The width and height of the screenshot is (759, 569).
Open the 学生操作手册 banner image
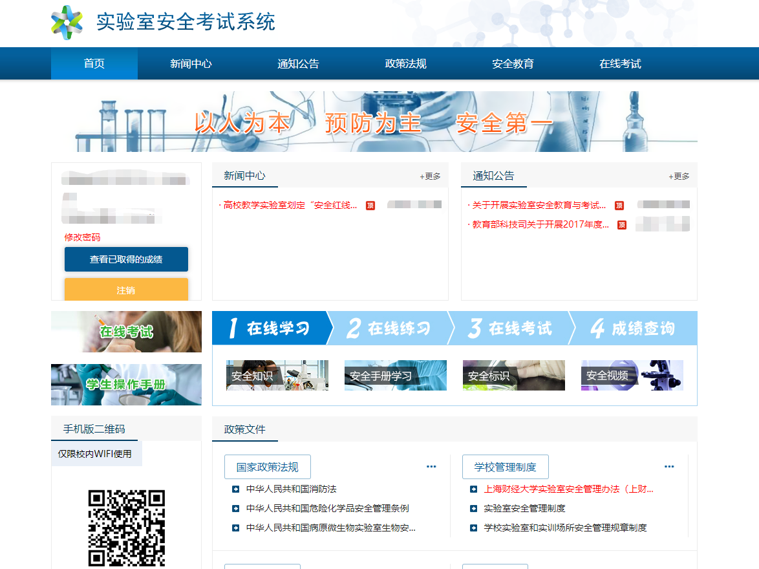(x=126, y=385)
